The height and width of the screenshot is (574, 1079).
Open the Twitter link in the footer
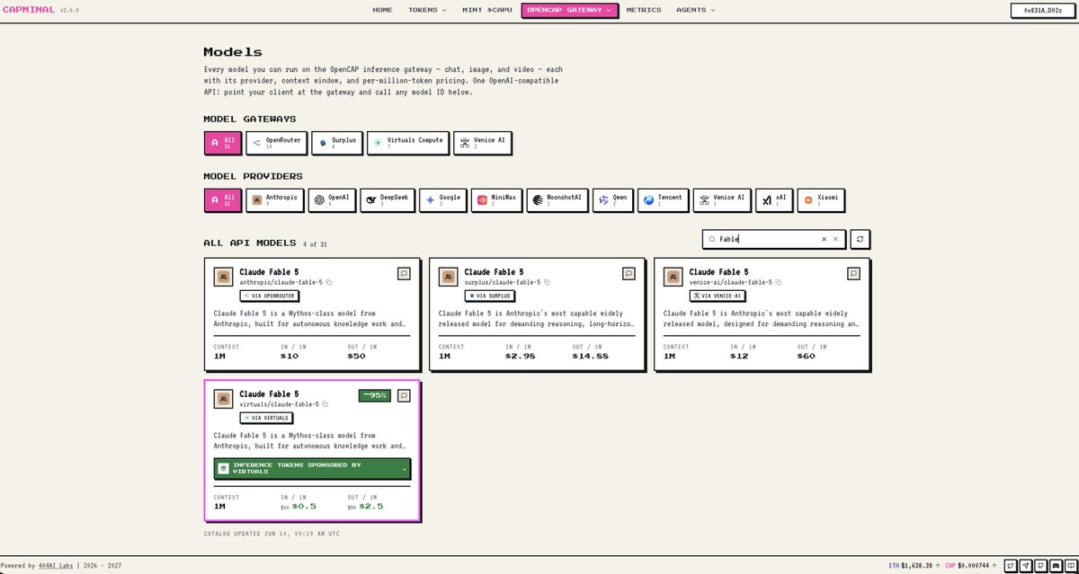[x=1012, y=566]
